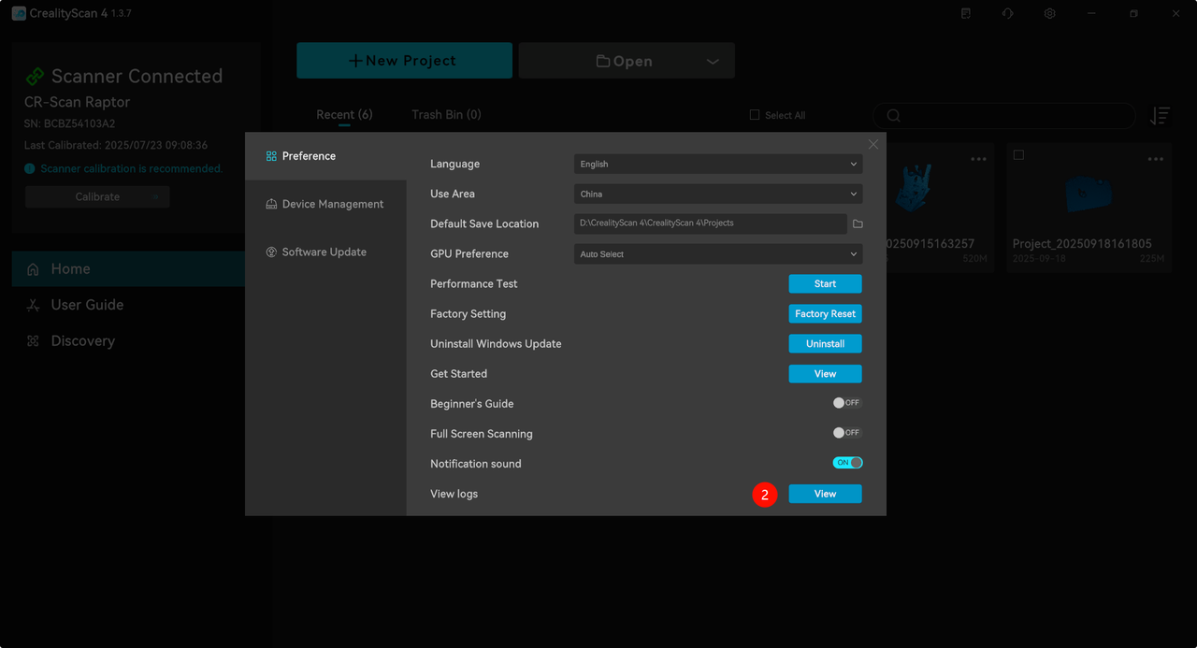The image size is (1197, 648).
Task: Turn on the Beginner's Guide toggle
Action: click(x=847, y=403)
